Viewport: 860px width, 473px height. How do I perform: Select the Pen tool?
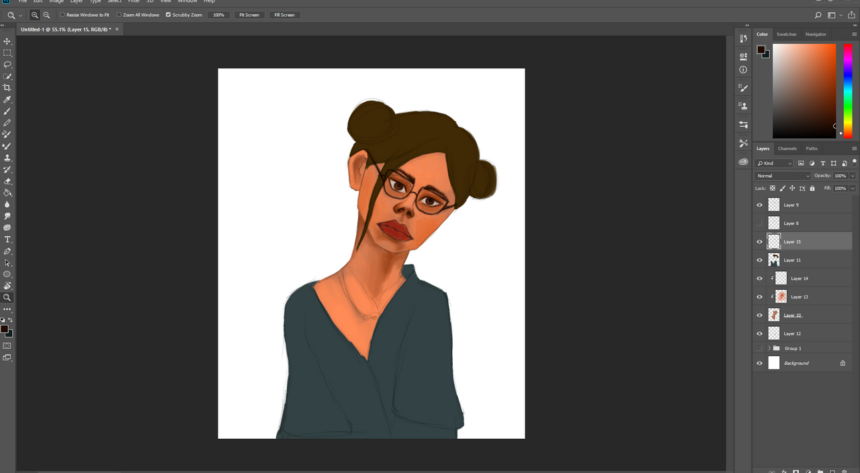point(7,251)
